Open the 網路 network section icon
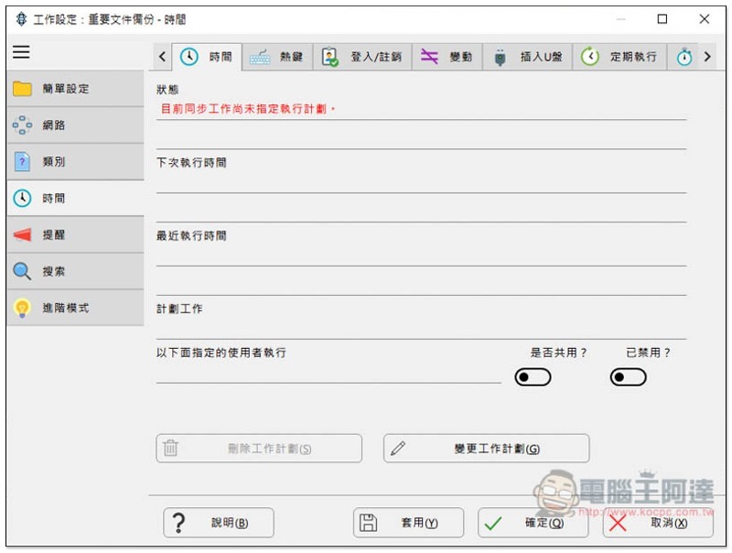The width and height of the screenshot is (732, 553). pyautogui.click(x=22, y=125)
